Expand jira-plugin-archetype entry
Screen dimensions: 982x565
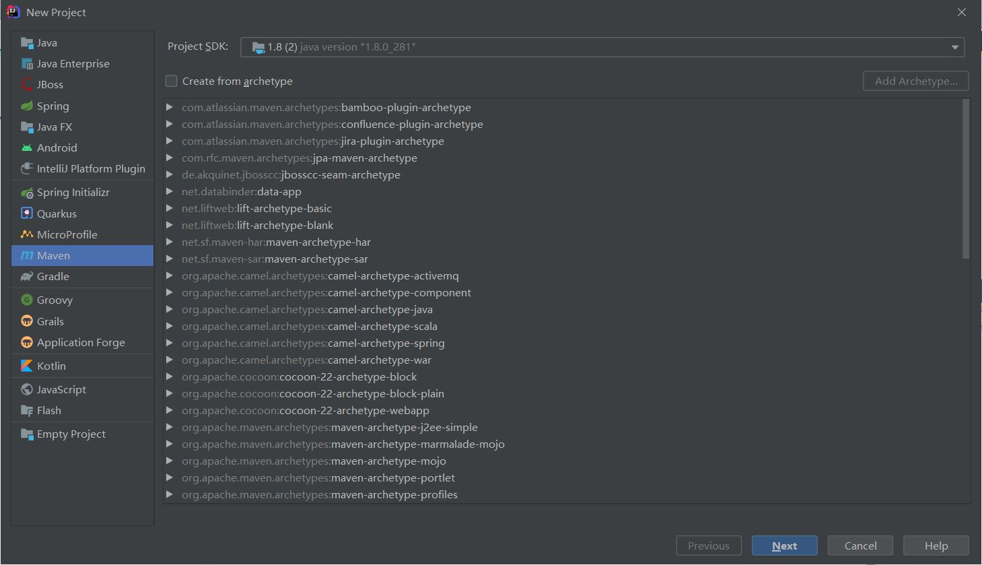pos(170,141)
